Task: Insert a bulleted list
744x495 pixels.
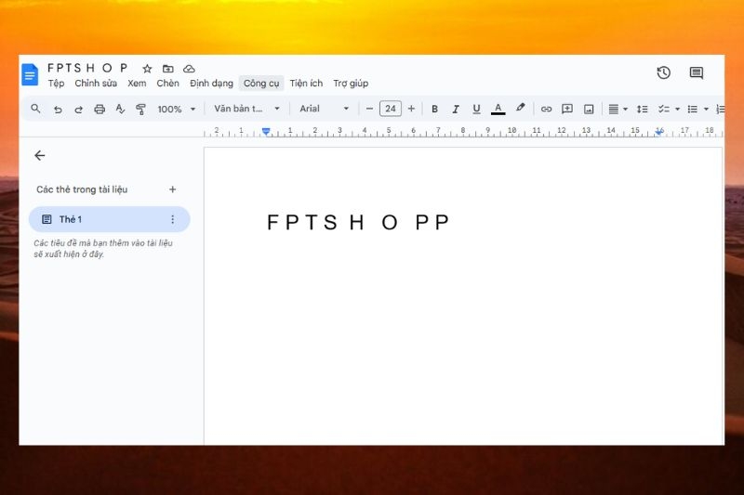Action: [692, 109]
